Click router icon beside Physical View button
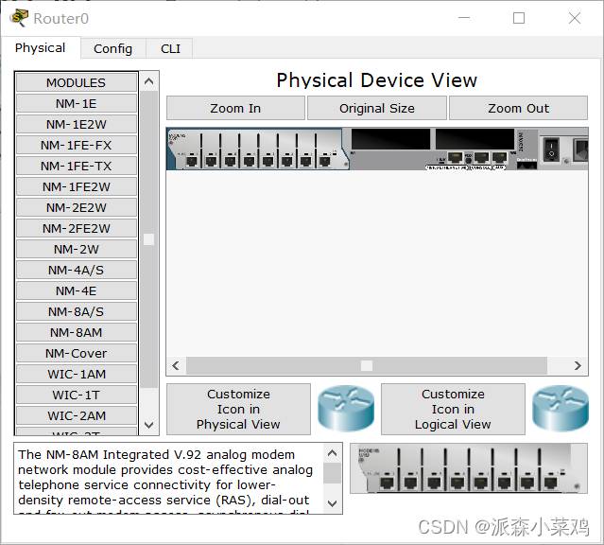604x545 pixels. pos(346,409)
